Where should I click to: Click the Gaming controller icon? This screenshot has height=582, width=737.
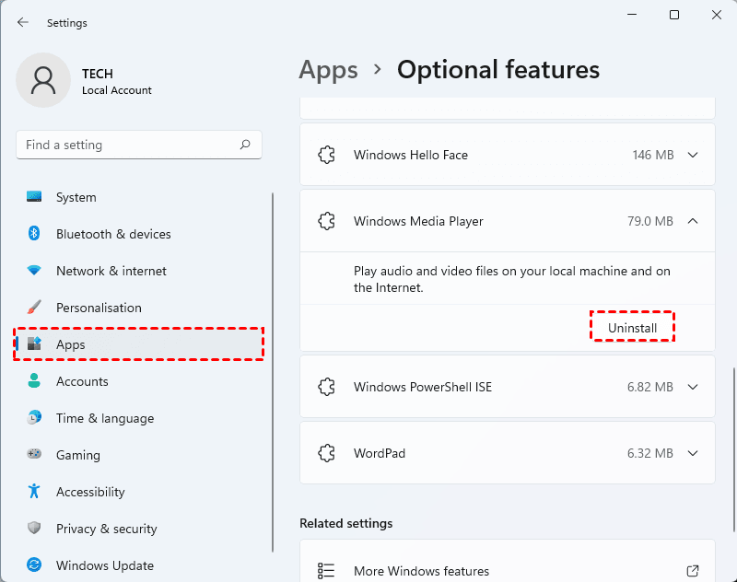(x=34, y=455)
